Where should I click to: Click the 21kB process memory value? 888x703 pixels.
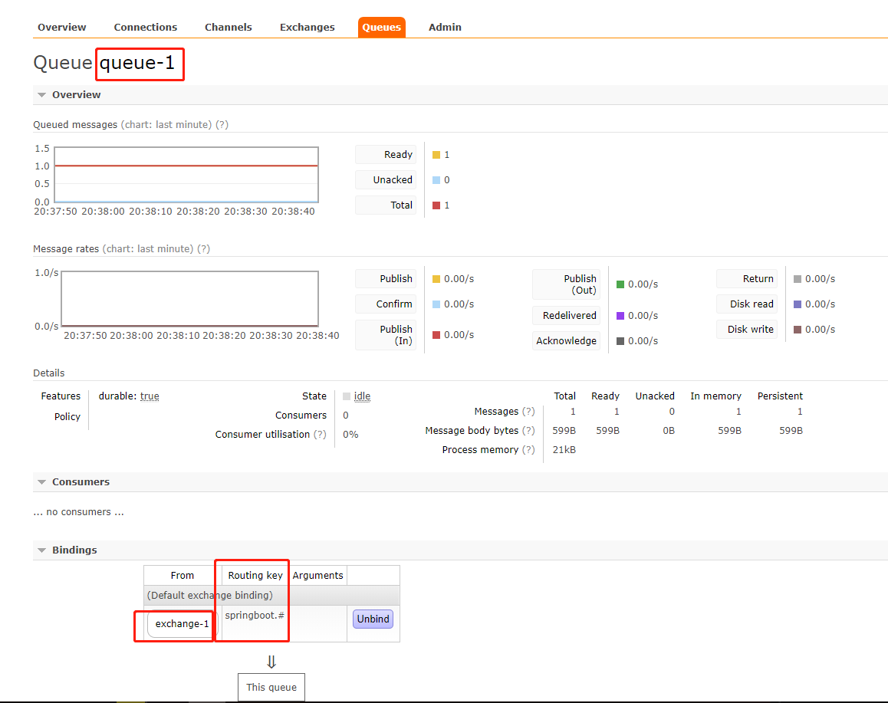click(x=564, y=450)
